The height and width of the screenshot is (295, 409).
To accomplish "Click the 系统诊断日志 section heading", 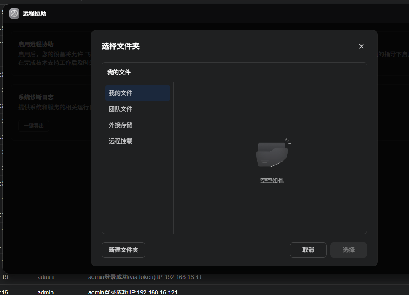I will coord(36,97).
